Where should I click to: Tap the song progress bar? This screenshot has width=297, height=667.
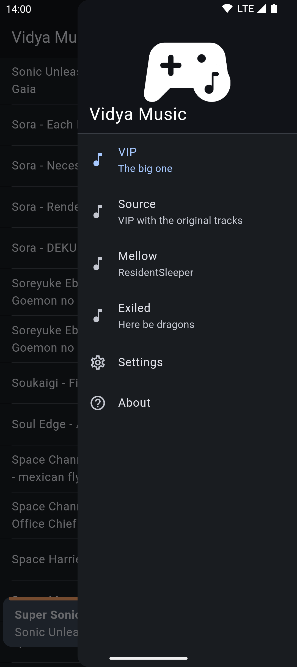(x=43, y=598)
